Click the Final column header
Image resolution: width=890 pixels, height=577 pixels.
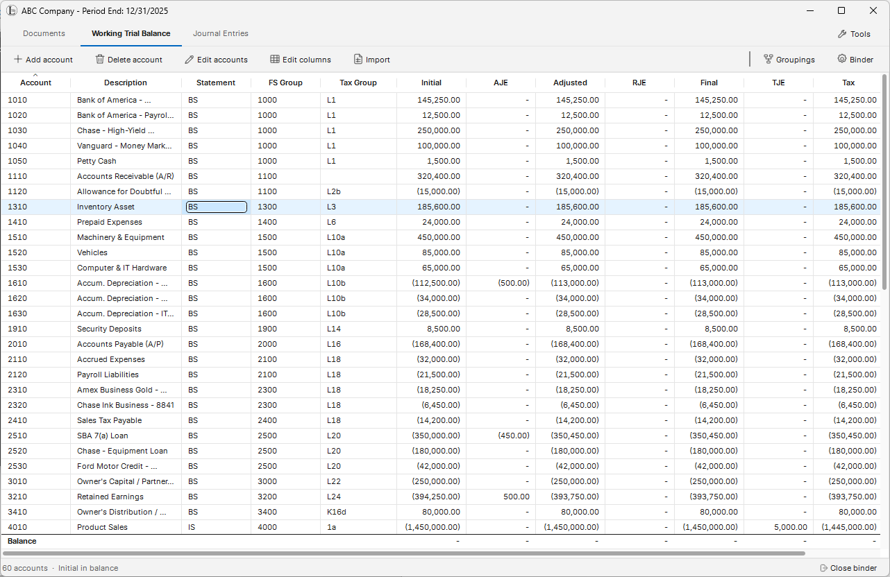(709, 83)
